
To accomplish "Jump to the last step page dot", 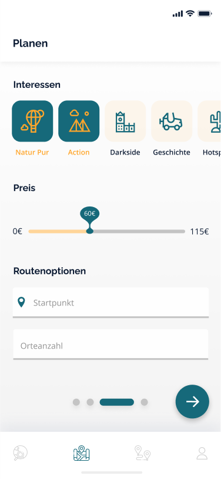I will point(144,402).
